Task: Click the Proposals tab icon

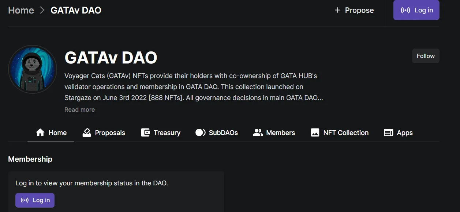Action: point(87,133)
